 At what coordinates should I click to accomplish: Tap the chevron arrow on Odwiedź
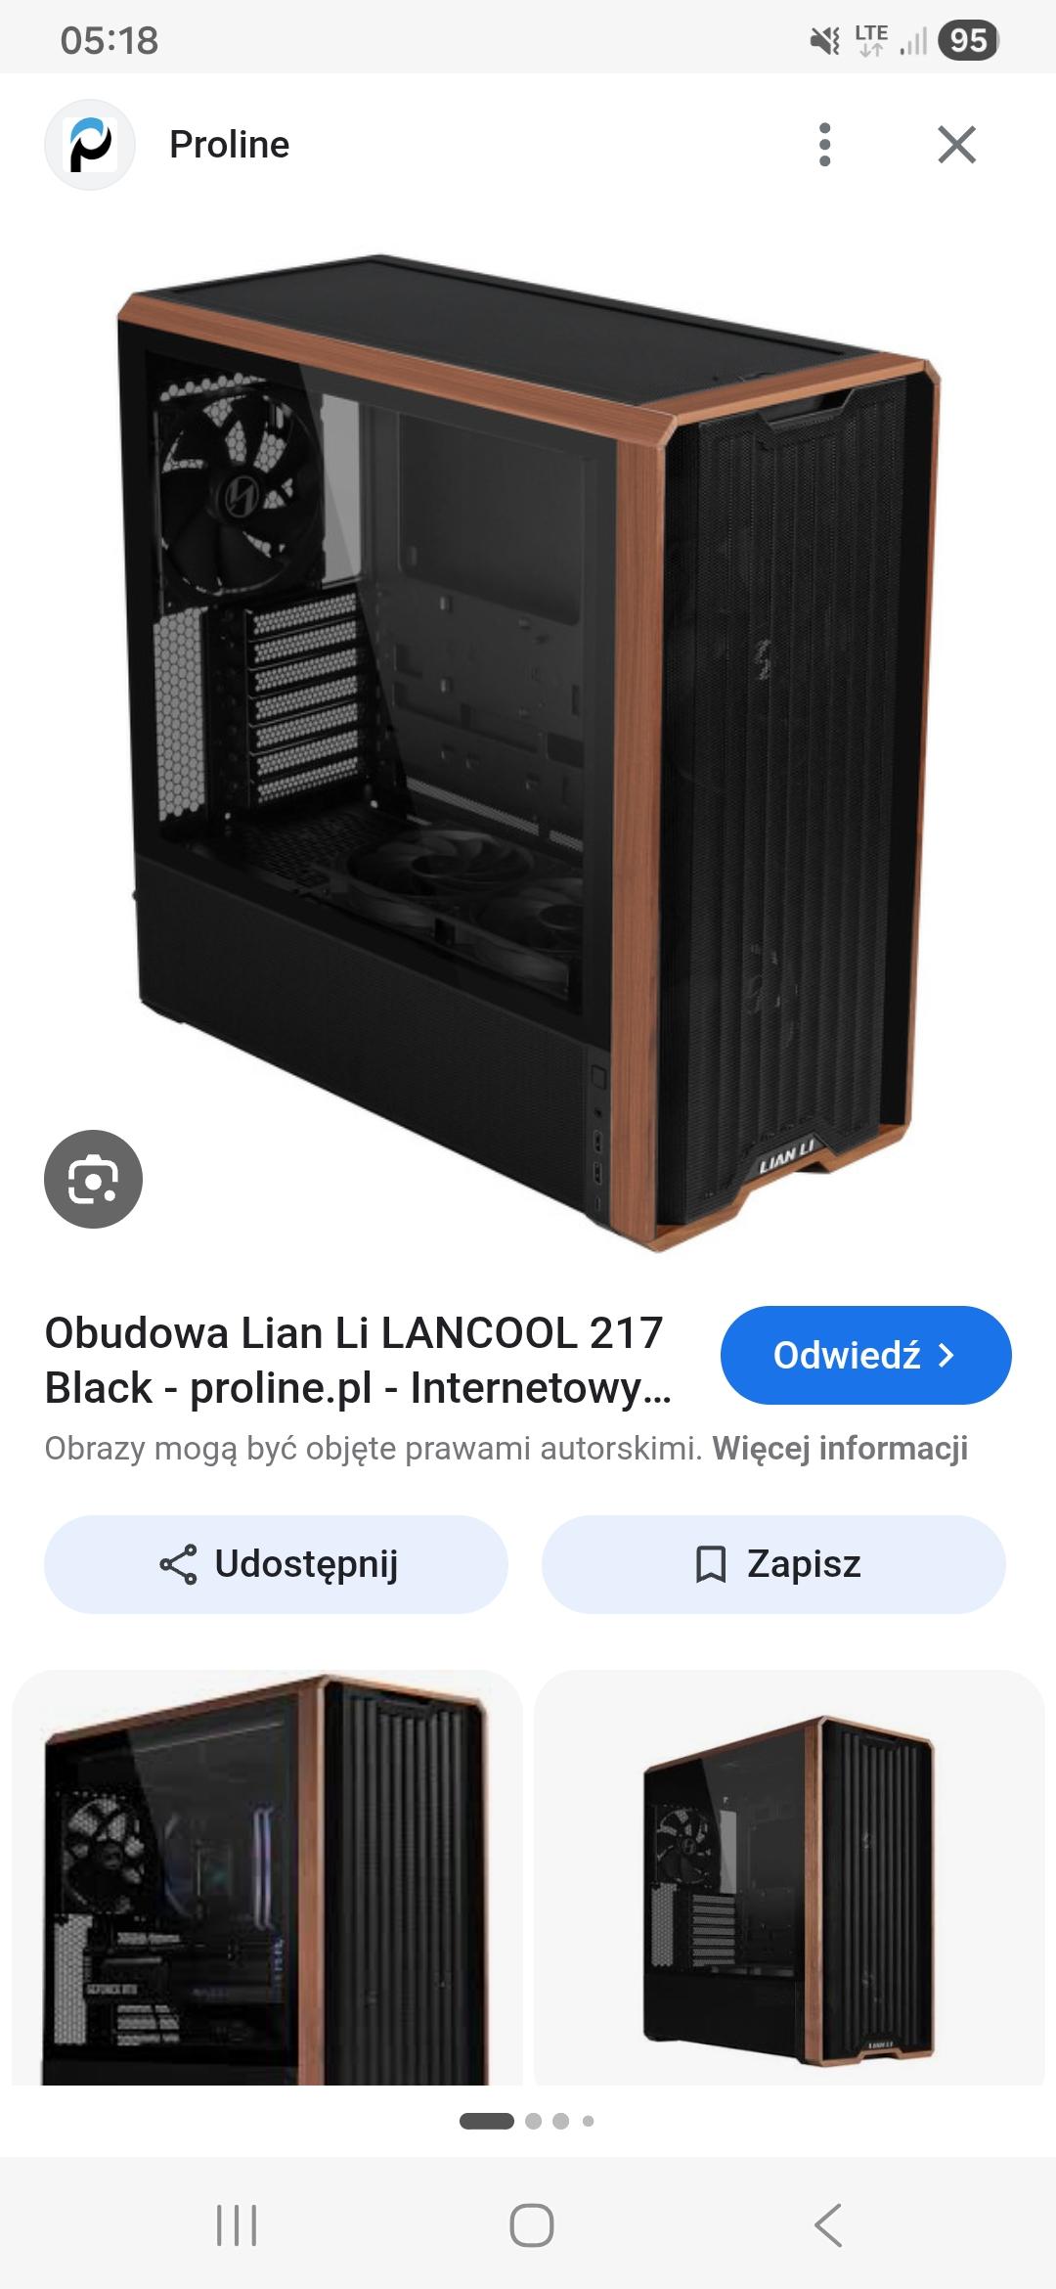[946, 1355]
